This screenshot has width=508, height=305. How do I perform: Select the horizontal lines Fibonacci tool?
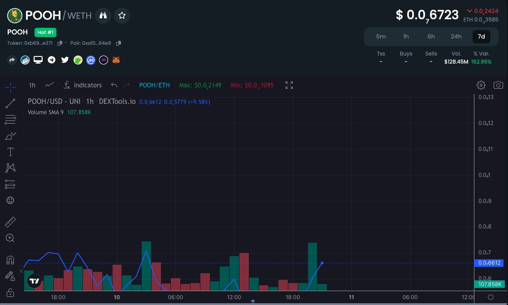(x=10, y=120)
